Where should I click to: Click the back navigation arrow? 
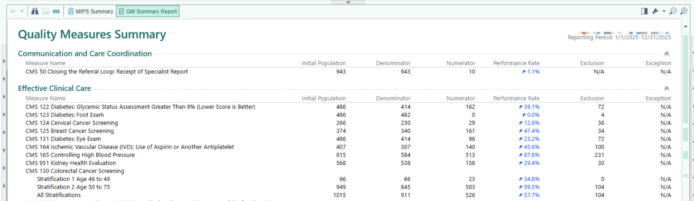[x=13, y=11]
